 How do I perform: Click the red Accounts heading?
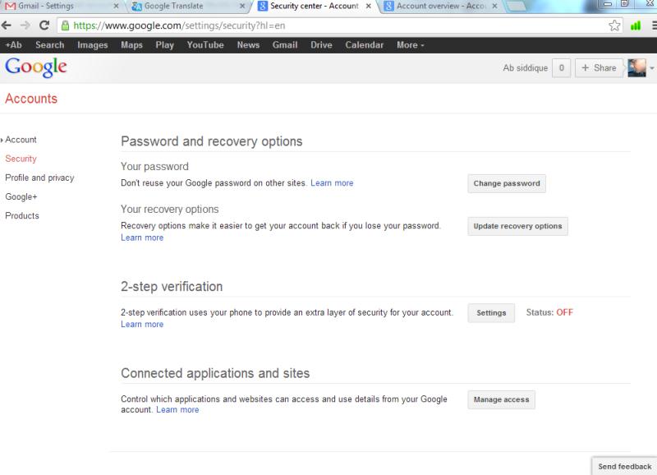(31, 99)
